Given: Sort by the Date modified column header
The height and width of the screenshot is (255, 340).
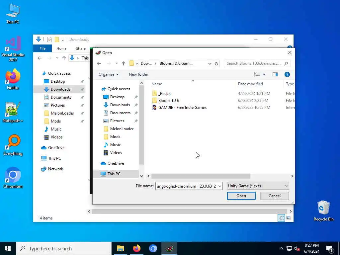Looking at the screenshot, I should [x=250, y=84].
